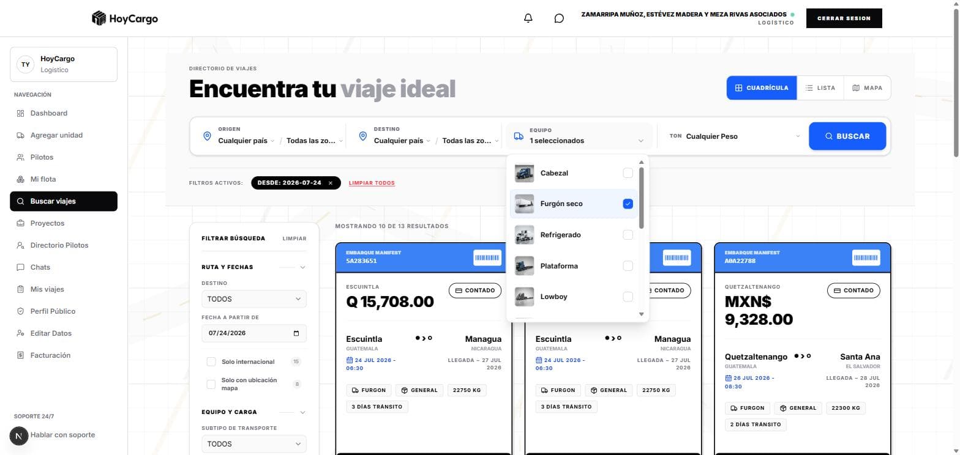Click the Contado badge on the Q 15,708.00 card

(475, 290)
